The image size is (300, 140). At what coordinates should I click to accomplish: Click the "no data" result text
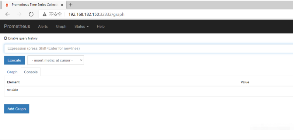[x=12, y=90]
